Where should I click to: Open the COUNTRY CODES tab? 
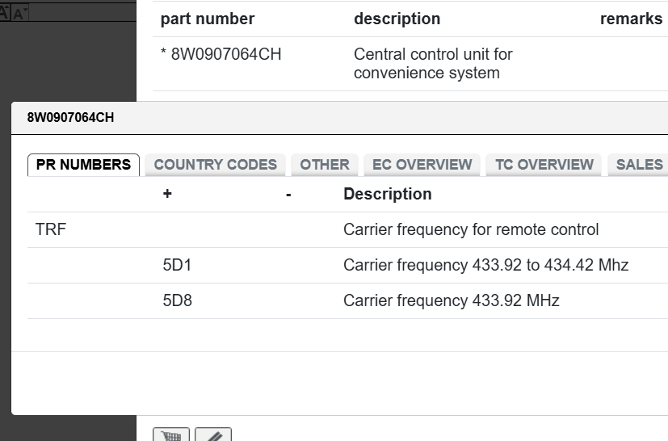coord(215,165)
